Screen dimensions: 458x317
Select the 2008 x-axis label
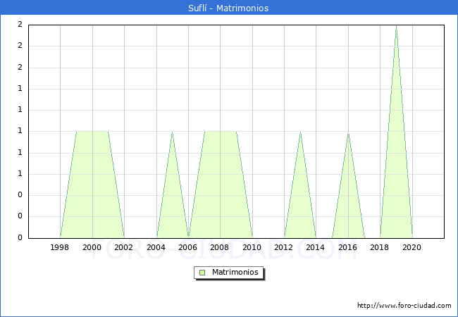pos(220,247)
